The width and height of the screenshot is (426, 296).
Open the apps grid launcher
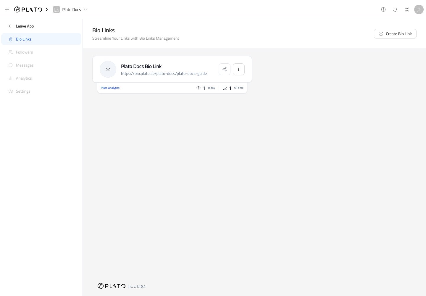point(407,9)
